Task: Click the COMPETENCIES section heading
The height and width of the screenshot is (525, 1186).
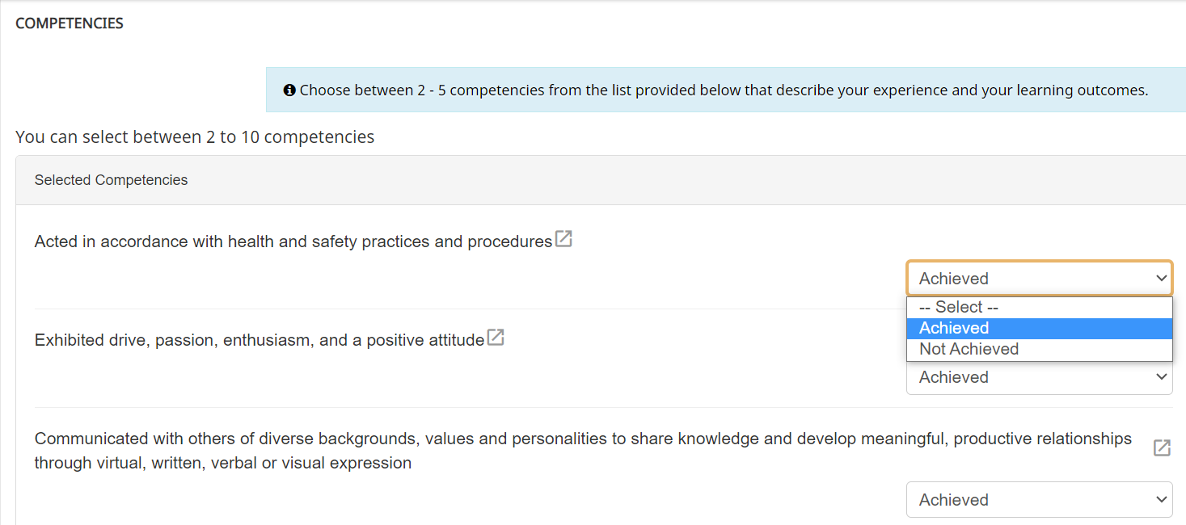Action: point(70,23)
